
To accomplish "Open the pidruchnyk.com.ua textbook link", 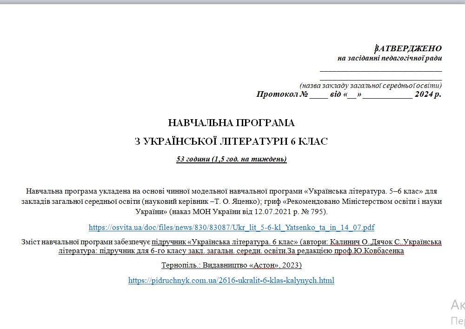I will point(231,280).
